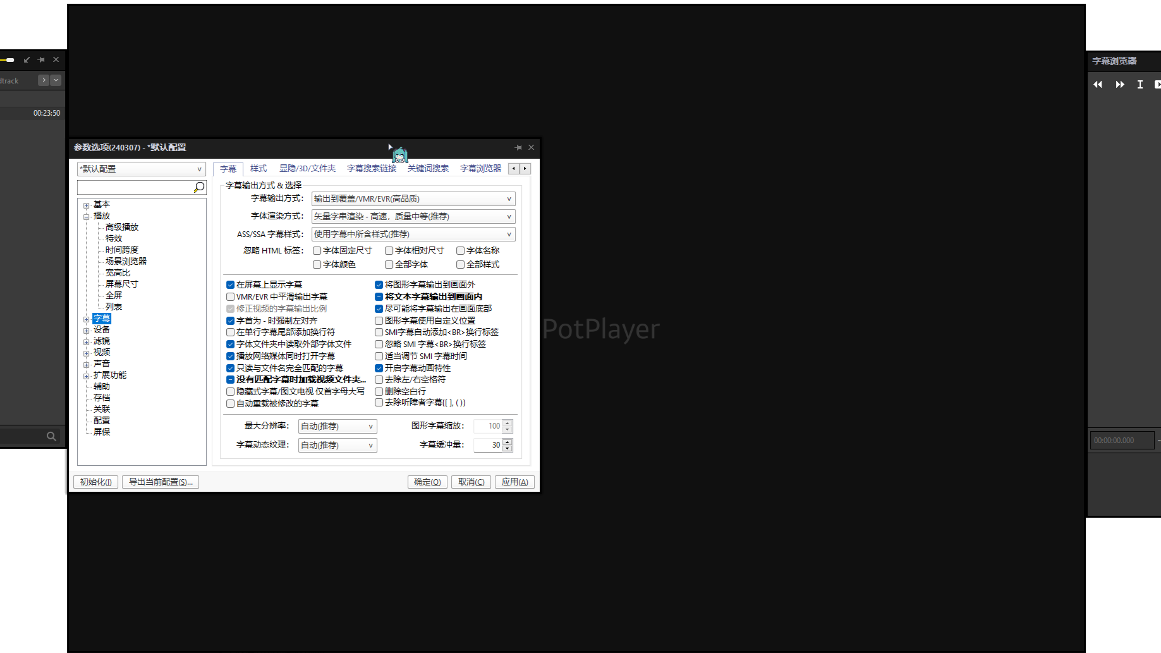Collapse the 播放 tree node
Viewport: 1161px width, 653px height.
[x=87, y=216]
